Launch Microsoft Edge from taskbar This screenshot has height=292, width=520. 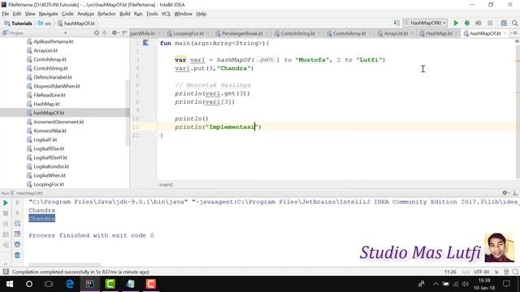click(70, 284)
